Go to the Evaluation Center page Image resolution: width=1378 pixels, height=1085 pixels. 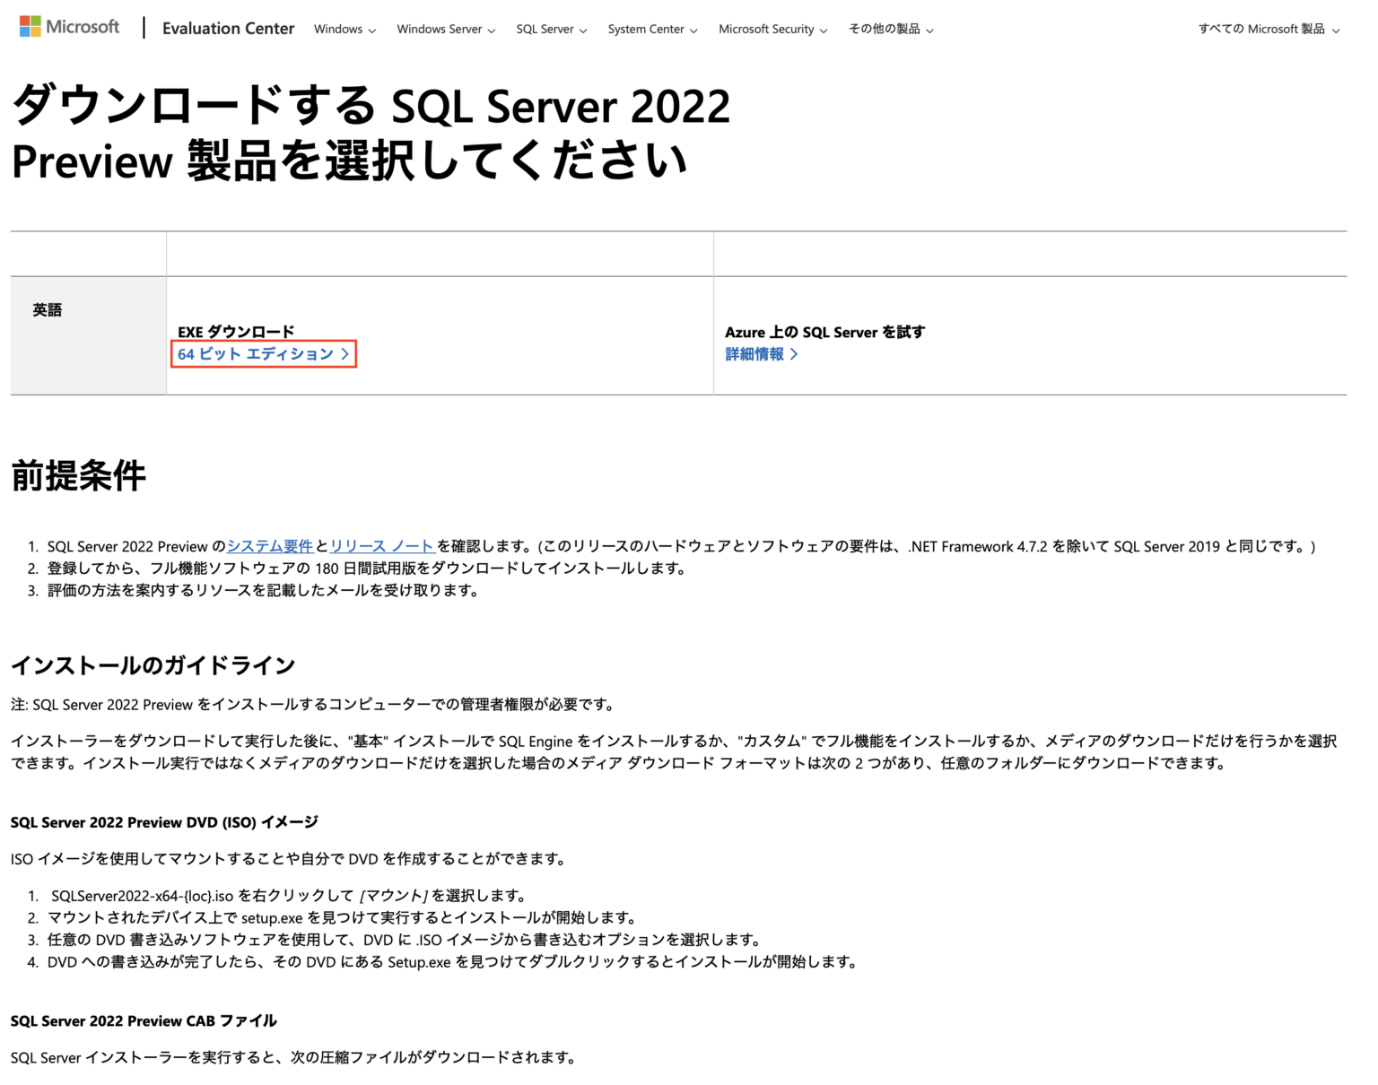pyautogui.click(x=228, y=28)
